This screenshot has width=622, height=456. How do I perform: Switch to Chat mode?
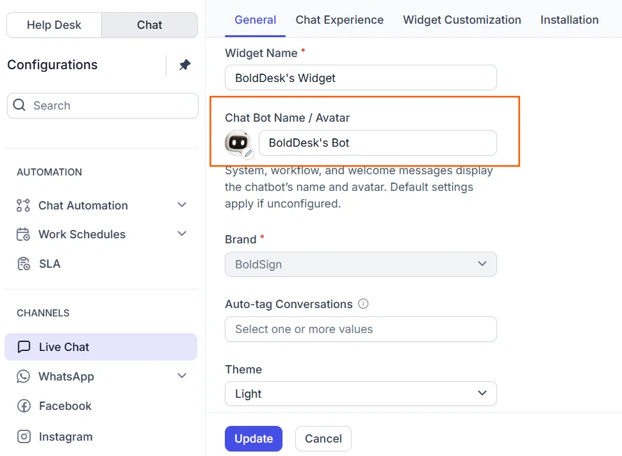click(149, 25)
